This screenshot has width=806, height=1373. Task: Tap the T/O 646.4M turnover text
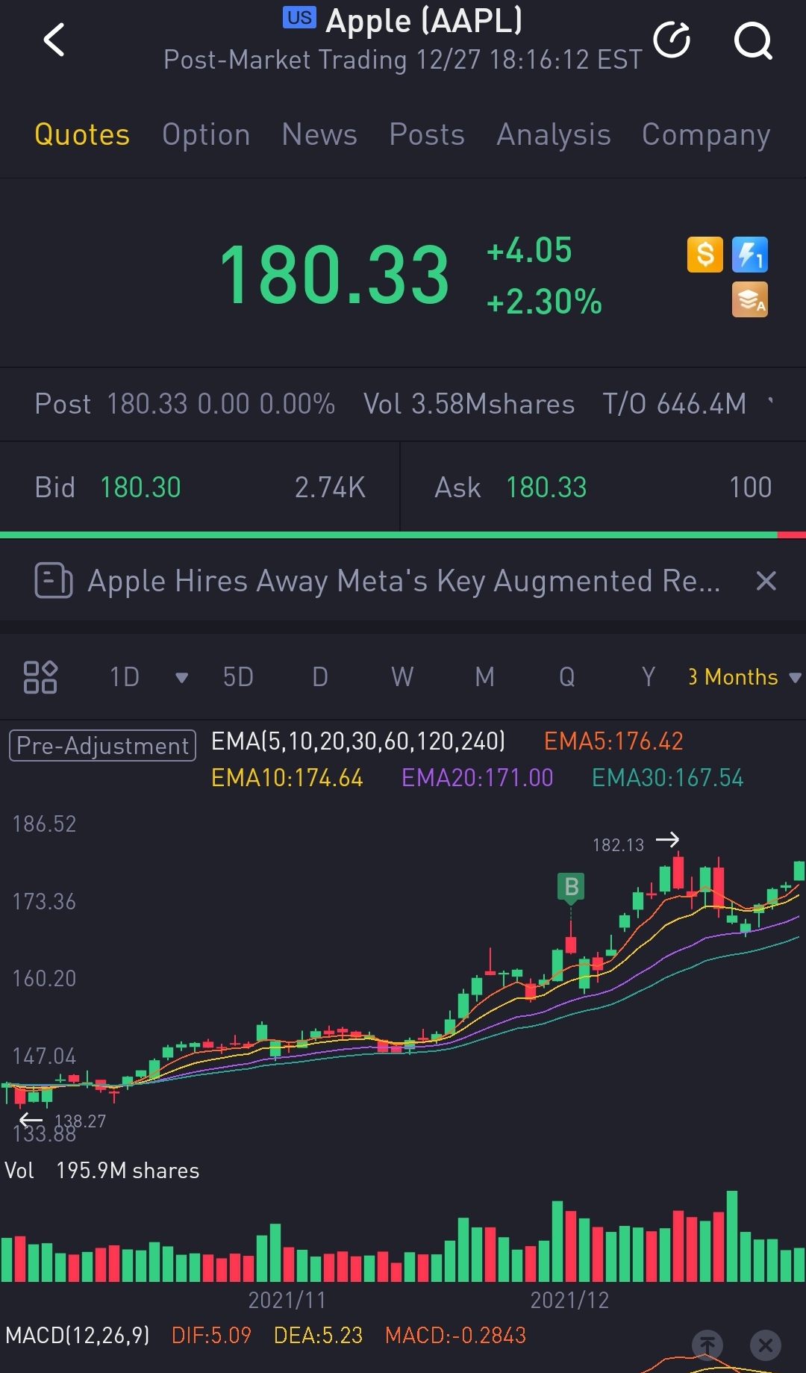(675, 404)
